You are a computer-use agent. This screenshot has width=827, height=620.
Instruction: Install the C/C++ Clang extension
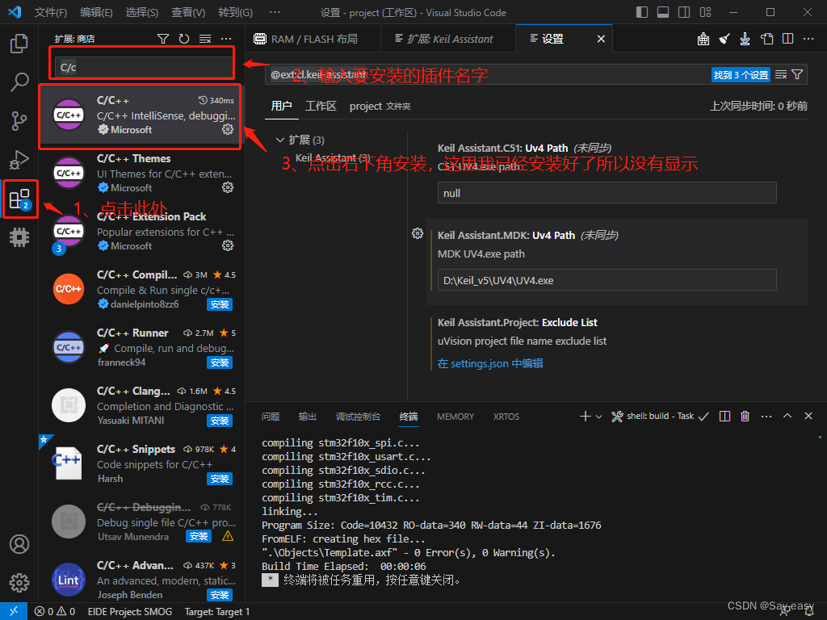(220, 420)
